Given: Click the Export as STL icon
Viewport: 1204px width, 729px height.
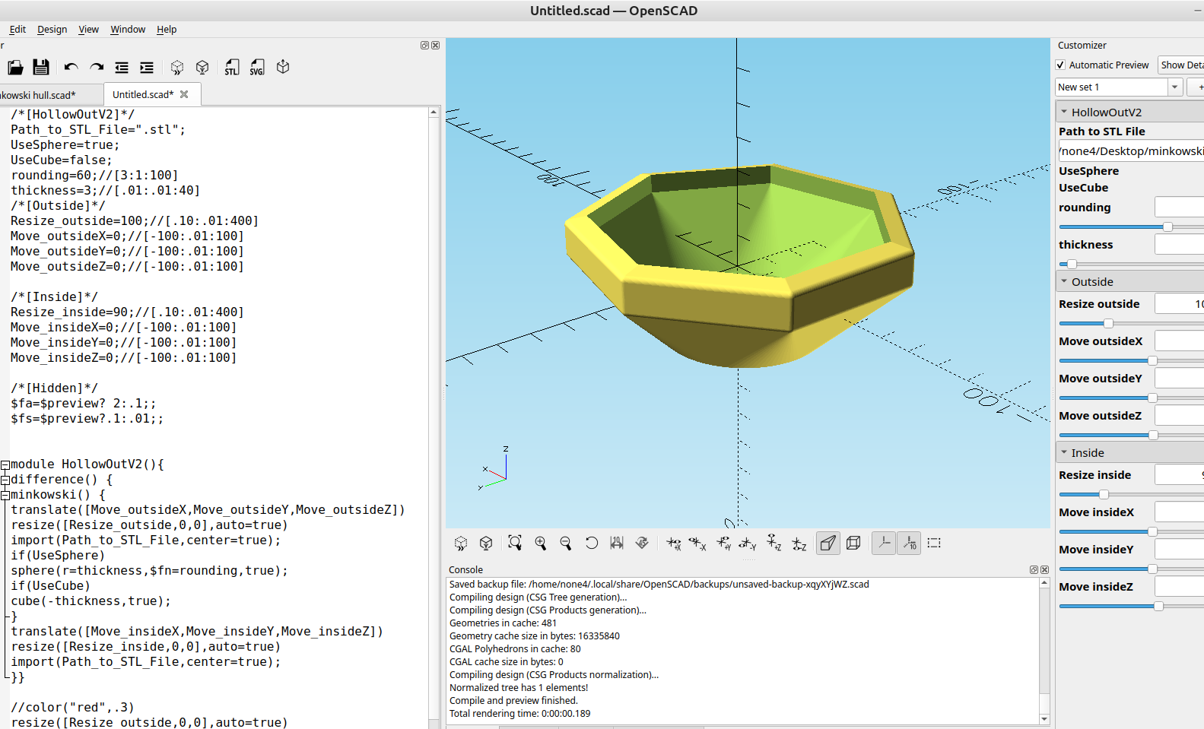Looking at the screenshot, I should 232,68.
